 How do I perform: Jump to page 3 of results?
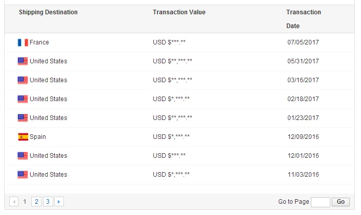point(48,202)
